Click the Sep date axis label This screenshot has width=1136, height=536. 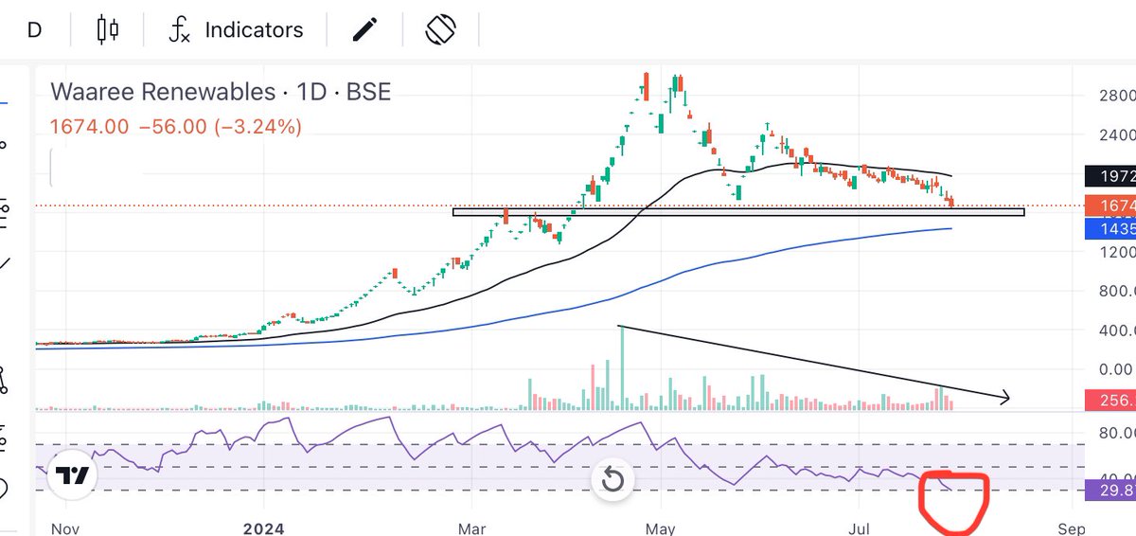click(1073, 528)
